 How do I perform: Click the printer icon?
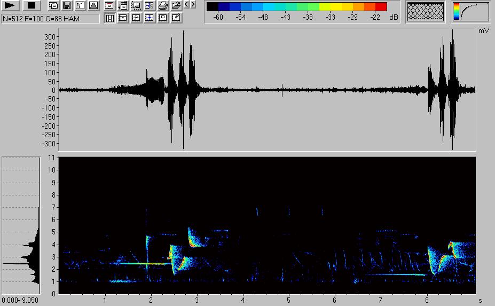(163, 6)
